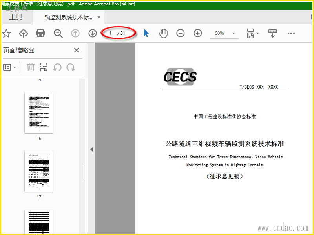314x235 pixels.
Task: Open thumbnail options menu icon
Action: click(x=7, y=67)
